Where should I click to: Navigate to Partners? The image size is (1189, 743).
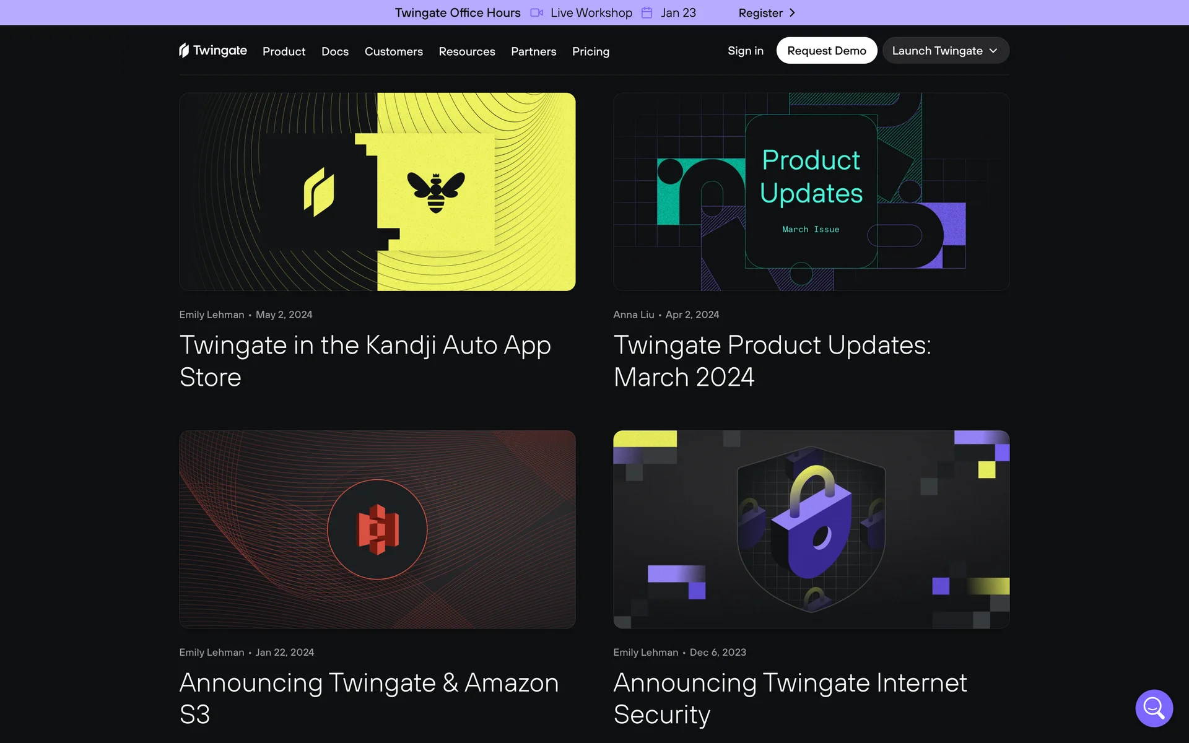tap(533, 51)
